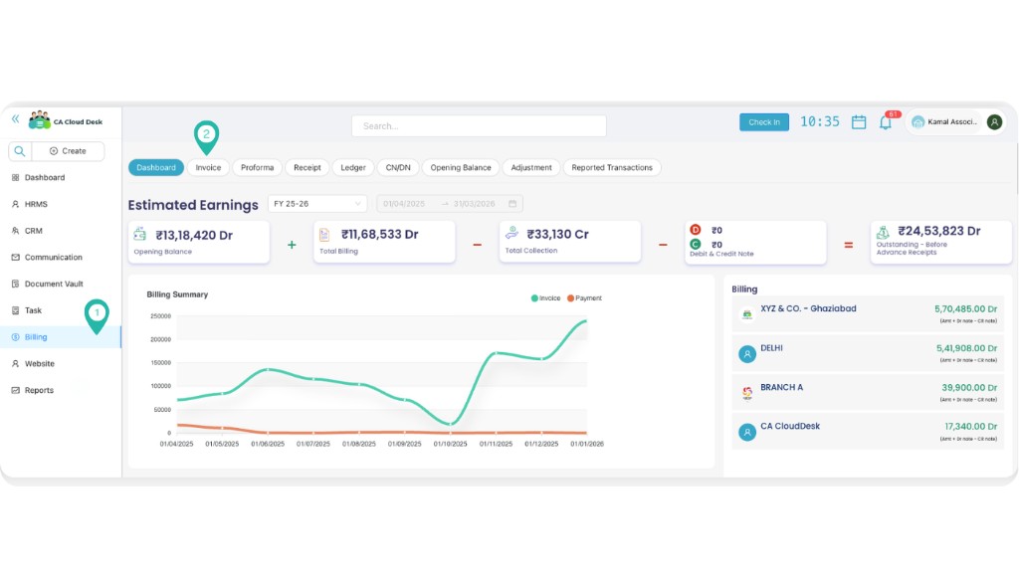Collapse the sidebar with the double-chevron
This screenshot has height=582, width=1019.
pyautogui.click(x=14, y=117)
